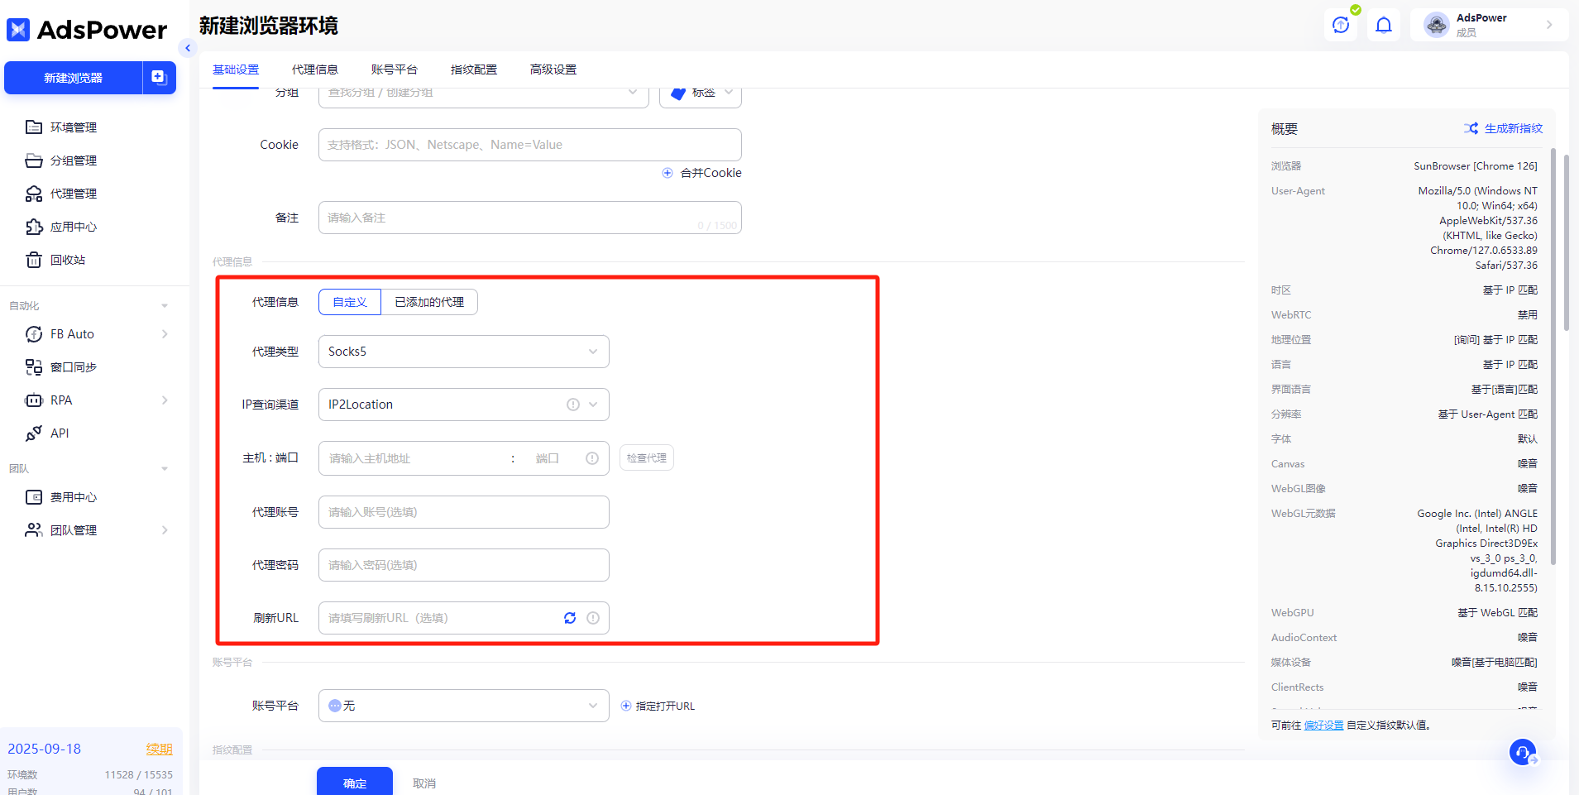
Task: Focus the 端口 port input
Action: pyautogui.click(x=548, y=458)
